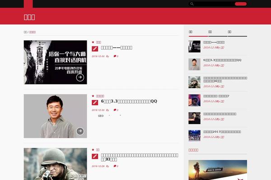Open the main article title containing 3.3 and QQ
The width and height of the screenshot is (271, 180).
coord(129,101)
